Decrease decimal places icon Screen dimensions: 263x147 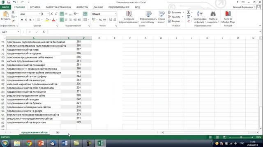coord(115,20)
